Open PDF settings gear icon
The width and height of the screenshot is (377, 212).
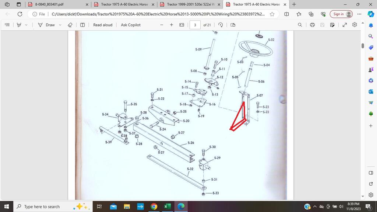tap(355, 25)
